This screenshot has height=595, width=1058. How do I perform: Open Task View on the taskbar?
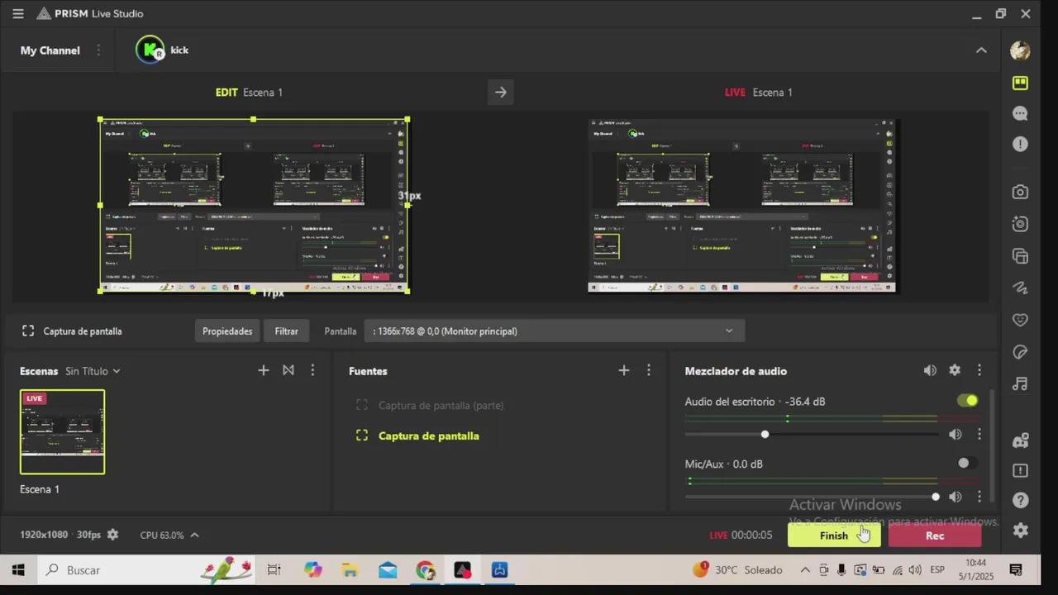274,569
